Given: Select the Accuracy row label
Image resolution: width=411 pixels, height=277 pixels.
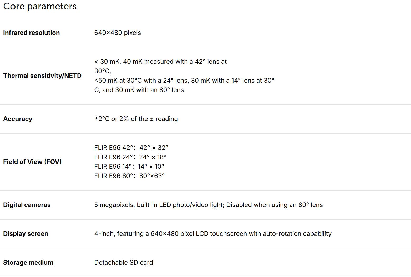Looking at the screenshot, I should pyautogui.click(x=18, y=119).
